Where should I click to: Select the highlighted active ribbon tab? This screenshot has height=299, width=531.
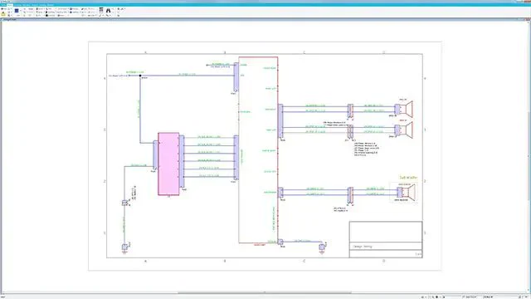(x=10, y=5)
